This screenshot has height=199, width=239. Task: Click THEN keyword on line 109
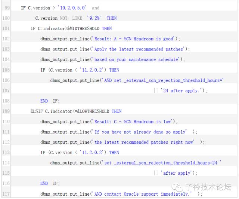click(117, 111)
